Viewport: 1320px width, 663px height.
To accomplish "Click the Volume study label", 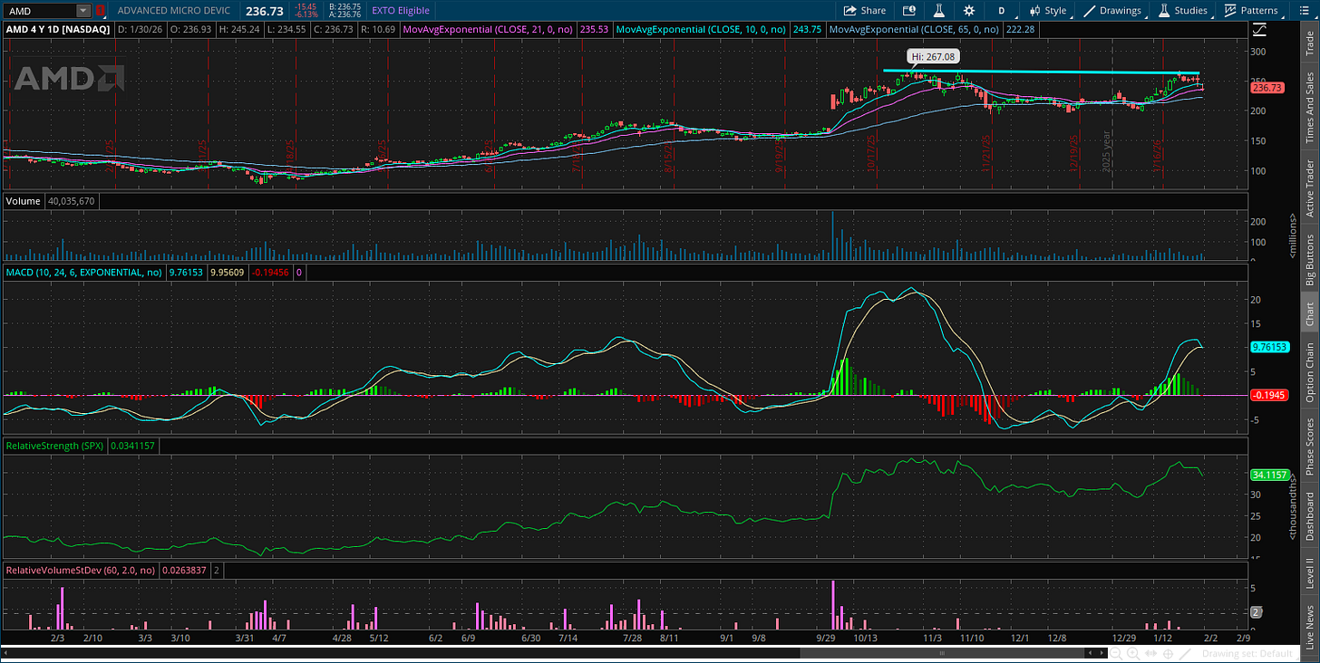I will pyautogui.click(x=23, y=201).
